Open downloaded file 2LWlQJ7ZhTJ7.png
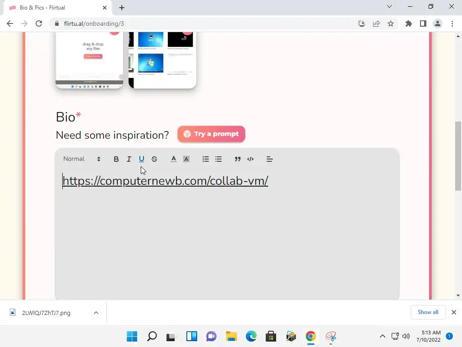 (46, 313)
